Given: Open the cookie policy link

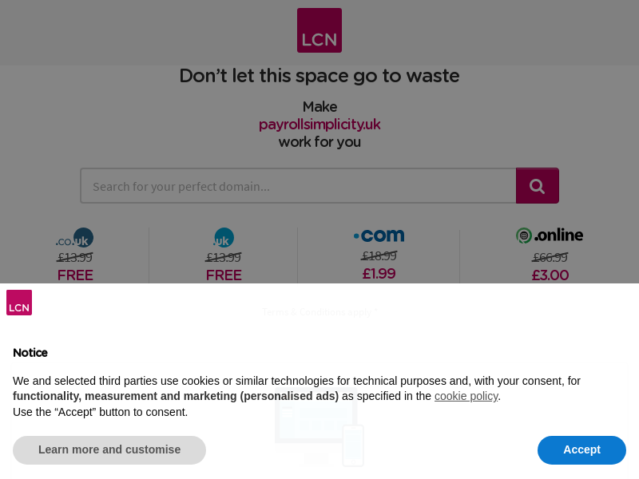Looking at the screenshot, I should [466, 396].
